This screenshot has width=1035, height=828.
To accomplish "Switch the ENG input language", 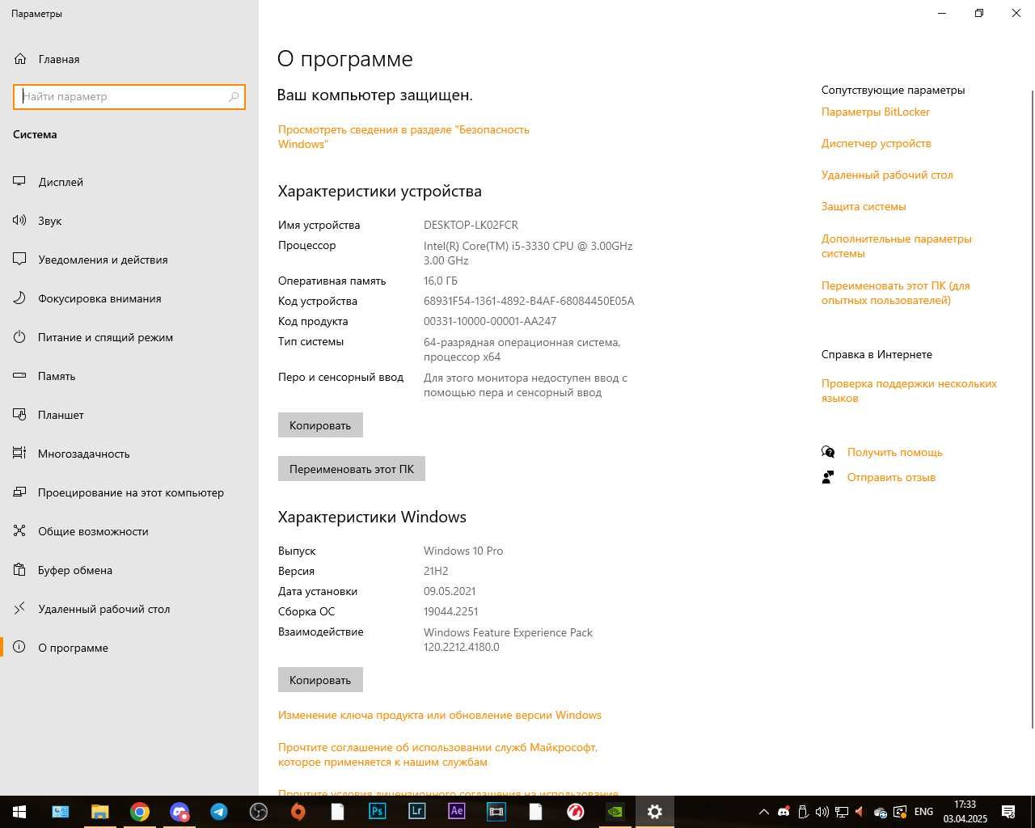I will click(923, 812).
